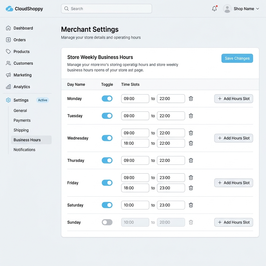Toggle Wednesday business hours off
Screen dimensions: 266x266
click(x=107, y=138)
